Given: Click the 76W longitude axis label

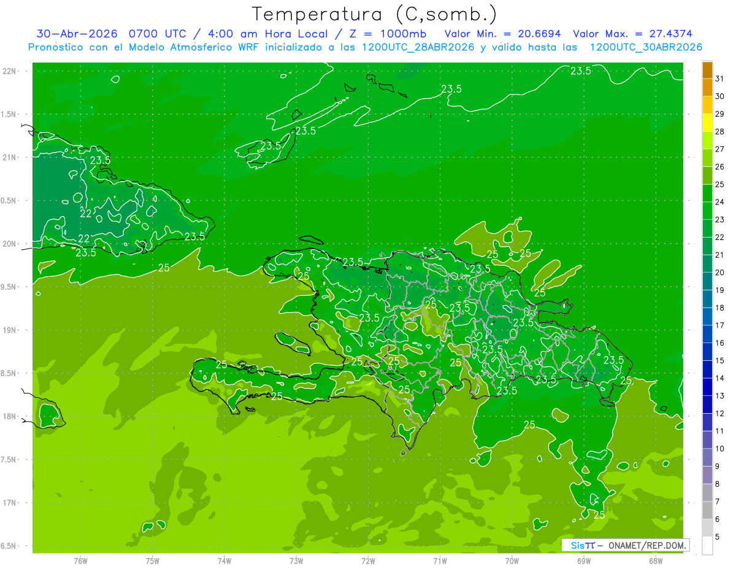Looking at the screenshot, I should coord(80,560).
